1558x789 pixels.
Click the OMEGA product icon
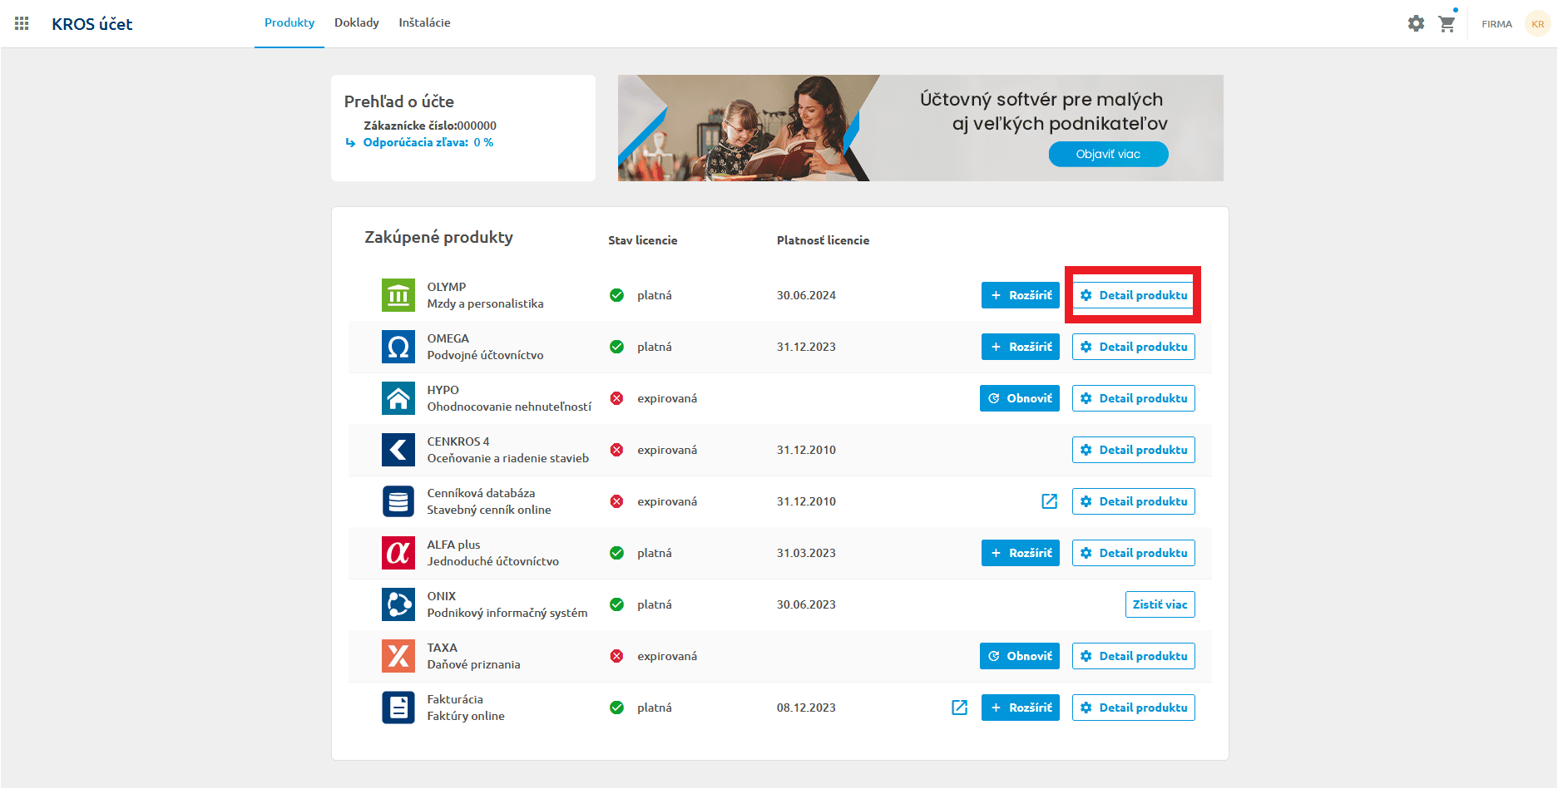[398, 347]
